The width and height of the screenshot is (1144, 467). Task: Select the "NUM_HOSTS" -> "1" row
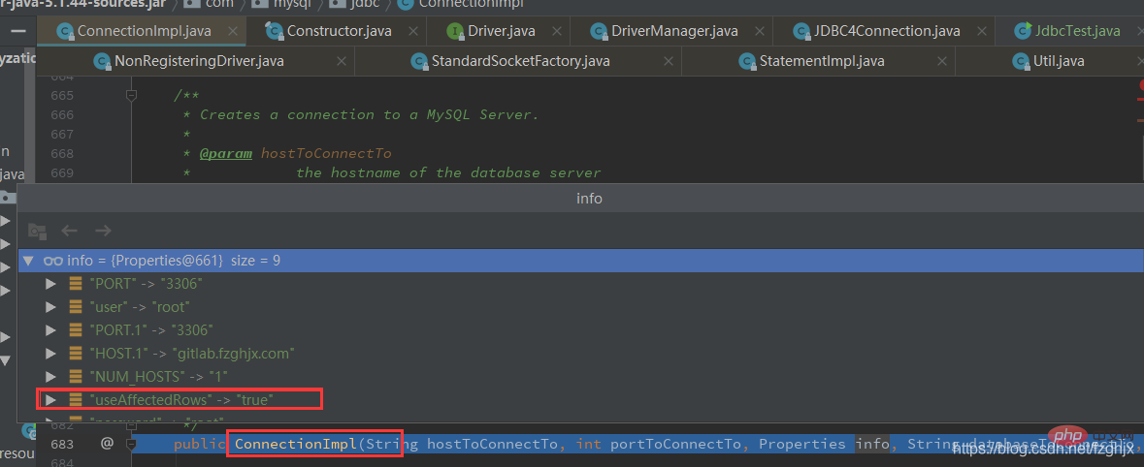click(580, 377)
